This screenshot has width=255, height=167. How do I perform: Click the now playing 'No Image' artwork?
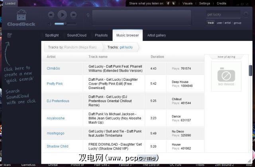click(226, 76)
